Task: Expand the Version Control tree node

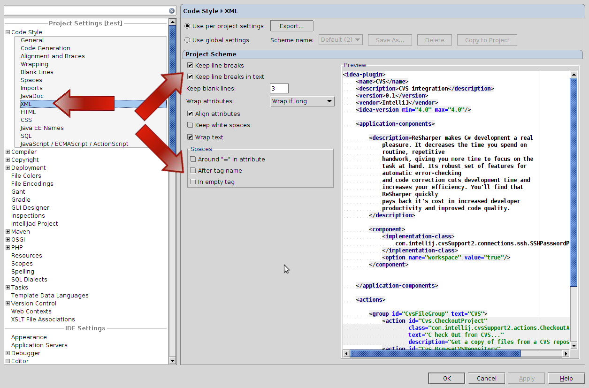Action: click(x=8, y=304)
